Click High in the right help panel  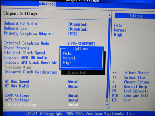click(118, 35)
